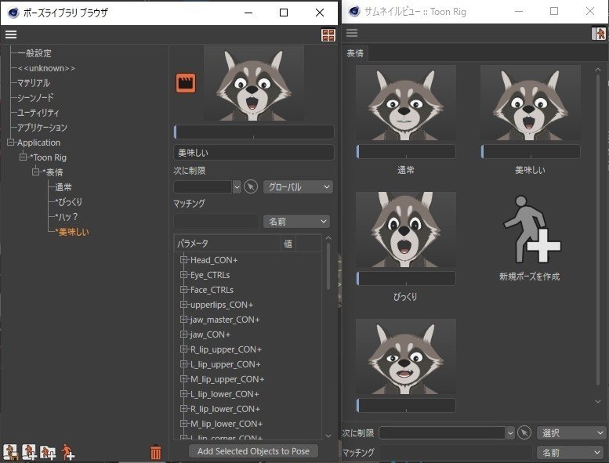Expand the jaw_master_CON+ parameter

pos(183,320)
